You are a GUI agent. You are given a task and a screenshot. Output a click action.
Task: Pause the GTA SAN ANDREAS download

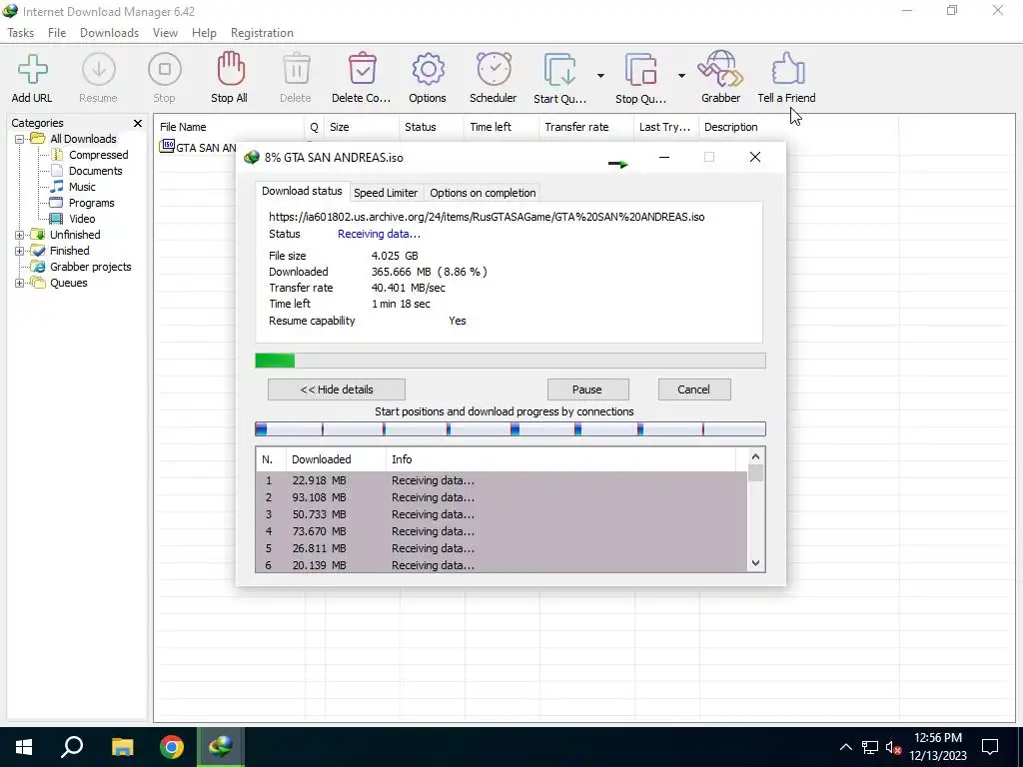click(587, 389)
